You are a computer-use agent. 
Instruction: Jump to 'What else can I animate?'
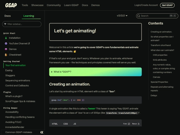[162, 50]
